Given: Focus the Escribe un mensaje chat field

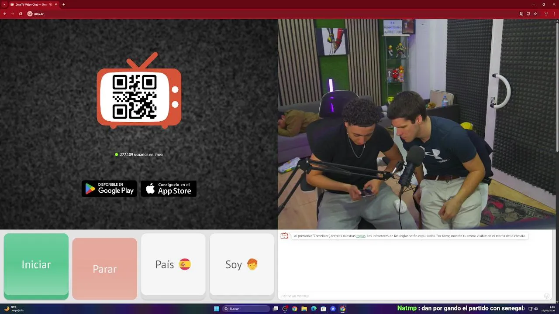Looking at the screenshot, I should 411,296.
